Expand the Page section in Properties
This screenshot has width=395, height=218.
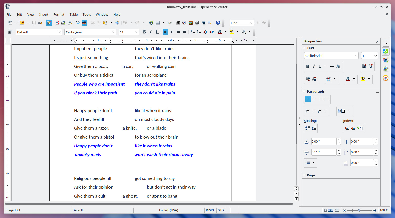(x=304, y=175)
